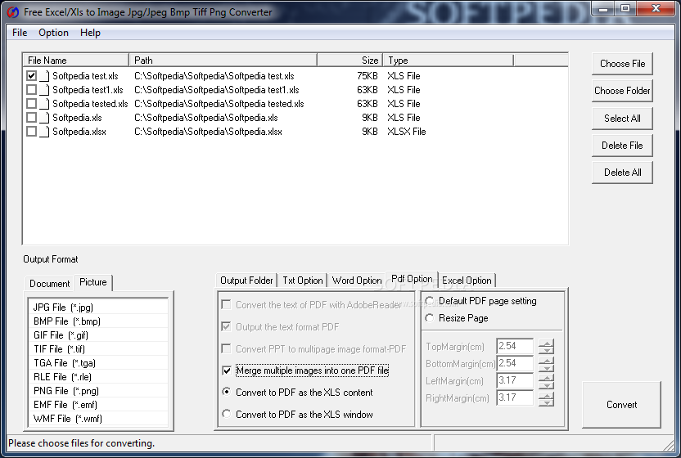Open the File menu
Viewport: 681px width, 458px height.
20,33
